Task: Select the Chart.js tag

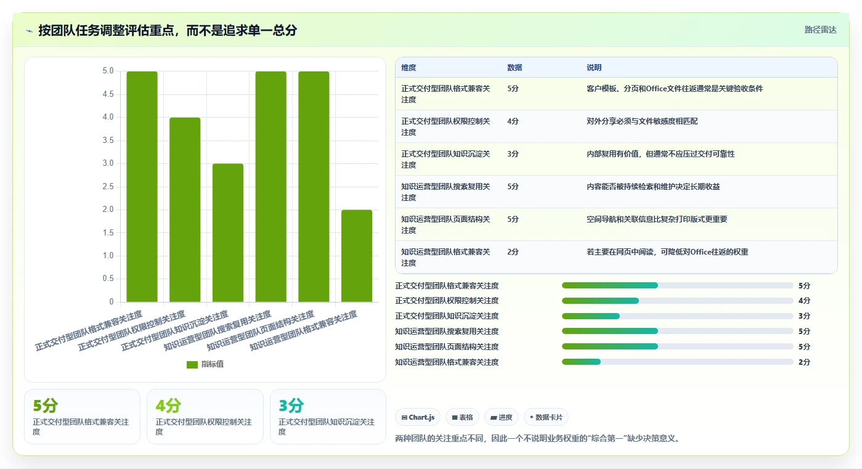Action: [x=418, y=417]
